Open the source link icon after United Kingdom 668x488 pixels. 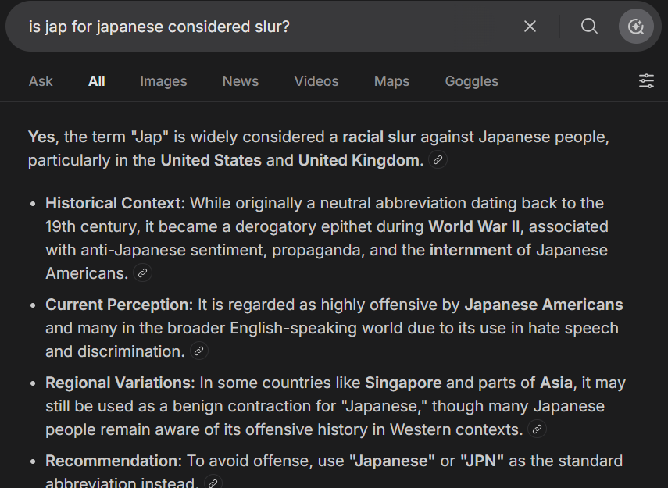[438, 160]
